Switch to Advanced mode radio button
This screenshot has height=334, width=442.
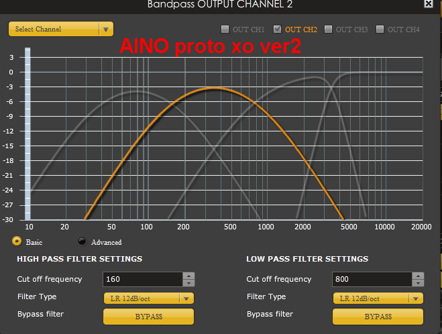[x=82, y=241]
